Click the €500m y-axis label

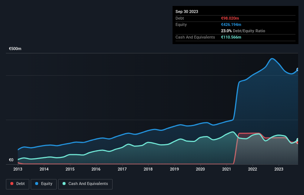tap(15, 49)
